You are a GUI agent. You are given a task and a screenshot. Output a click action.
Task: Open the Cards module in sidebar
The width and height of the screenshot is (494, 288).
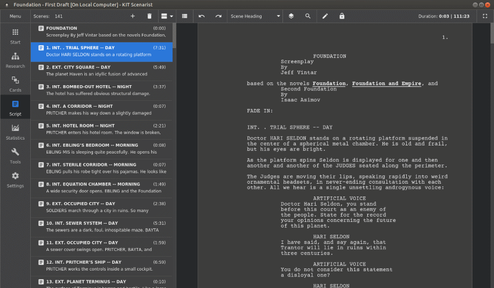click(x=15, y=83)
